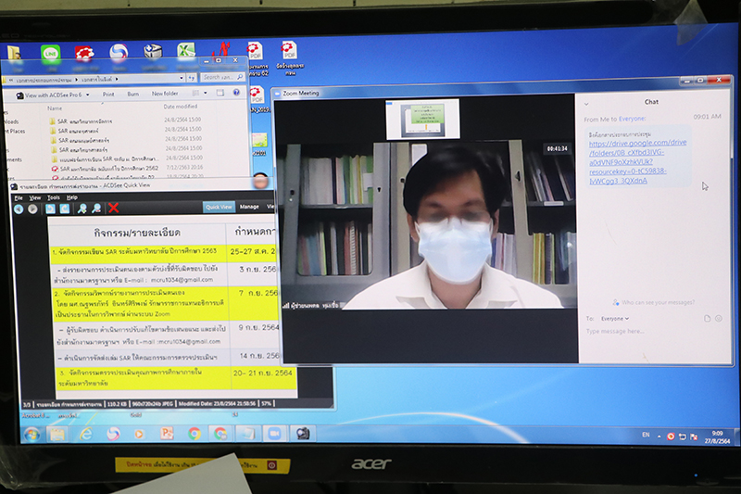This screenshot has width=741, height=494.
Task: Click the red Delete X icon in ACDSee
Action: click(x=113, y=209)
